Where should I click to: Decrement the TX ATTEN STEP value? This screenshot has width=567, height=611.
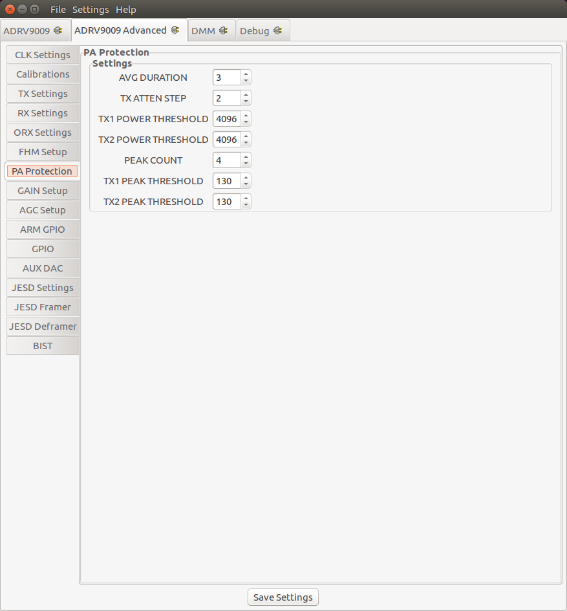(245, 102)
